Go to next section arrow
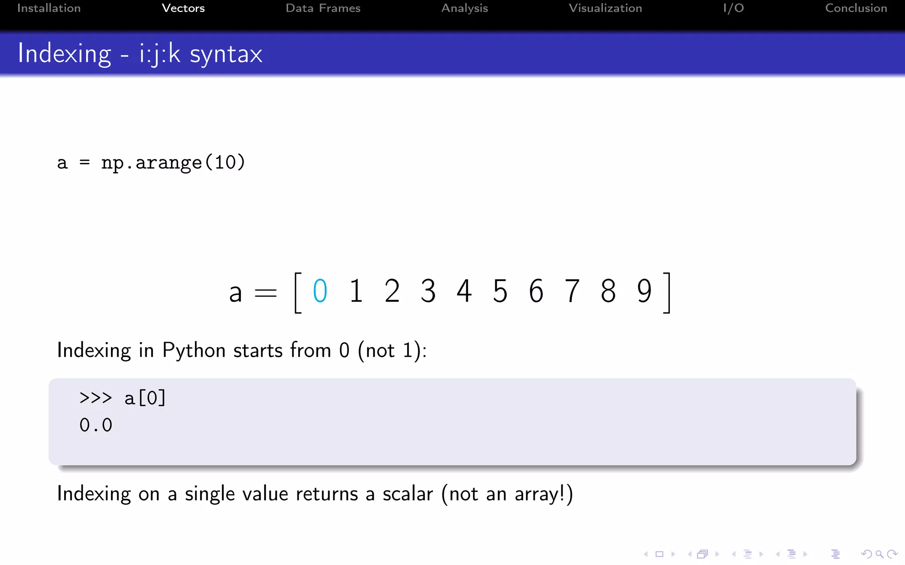 [x=805, y=554]
